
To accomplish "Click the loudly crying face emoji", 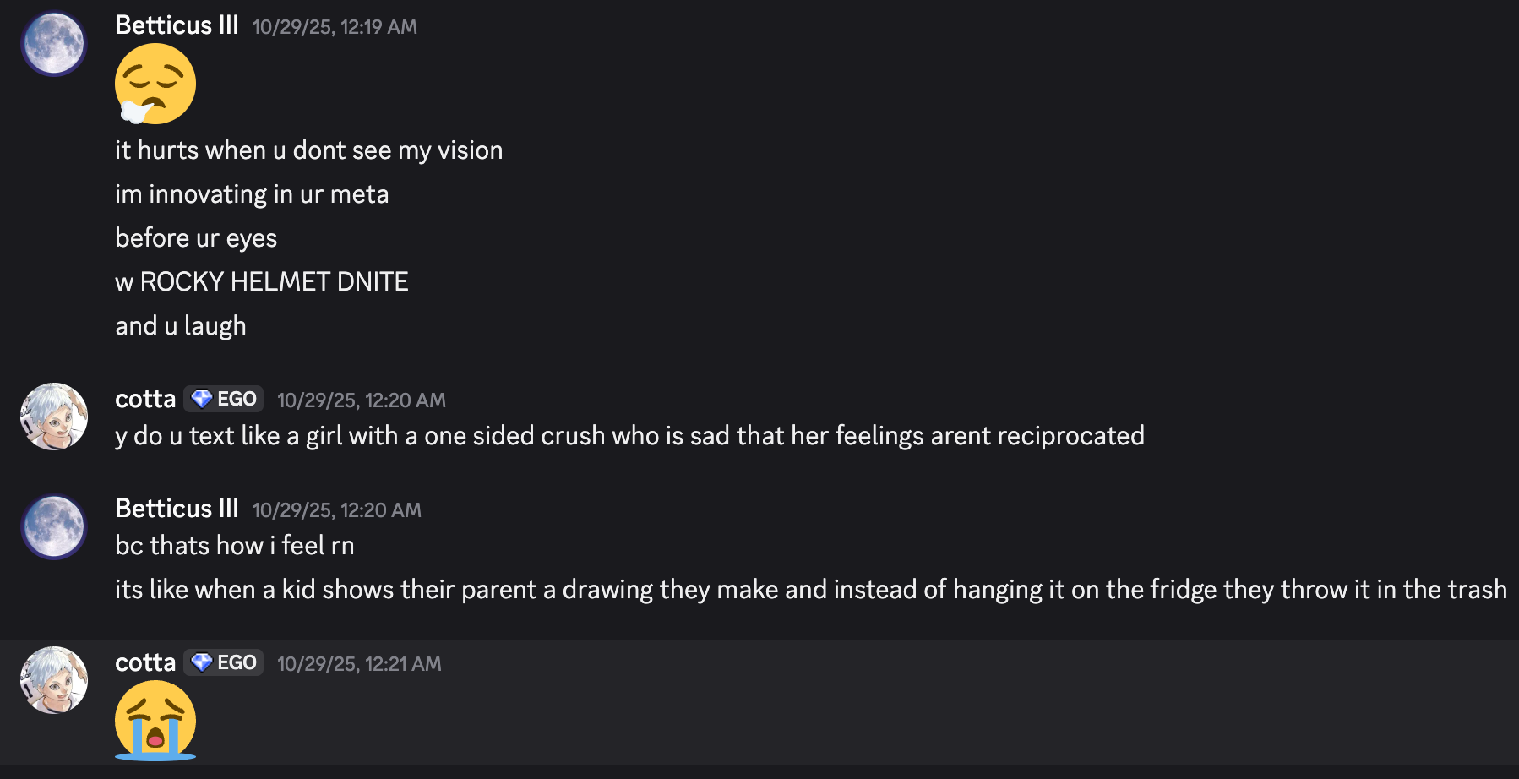I will coord(155,721).
